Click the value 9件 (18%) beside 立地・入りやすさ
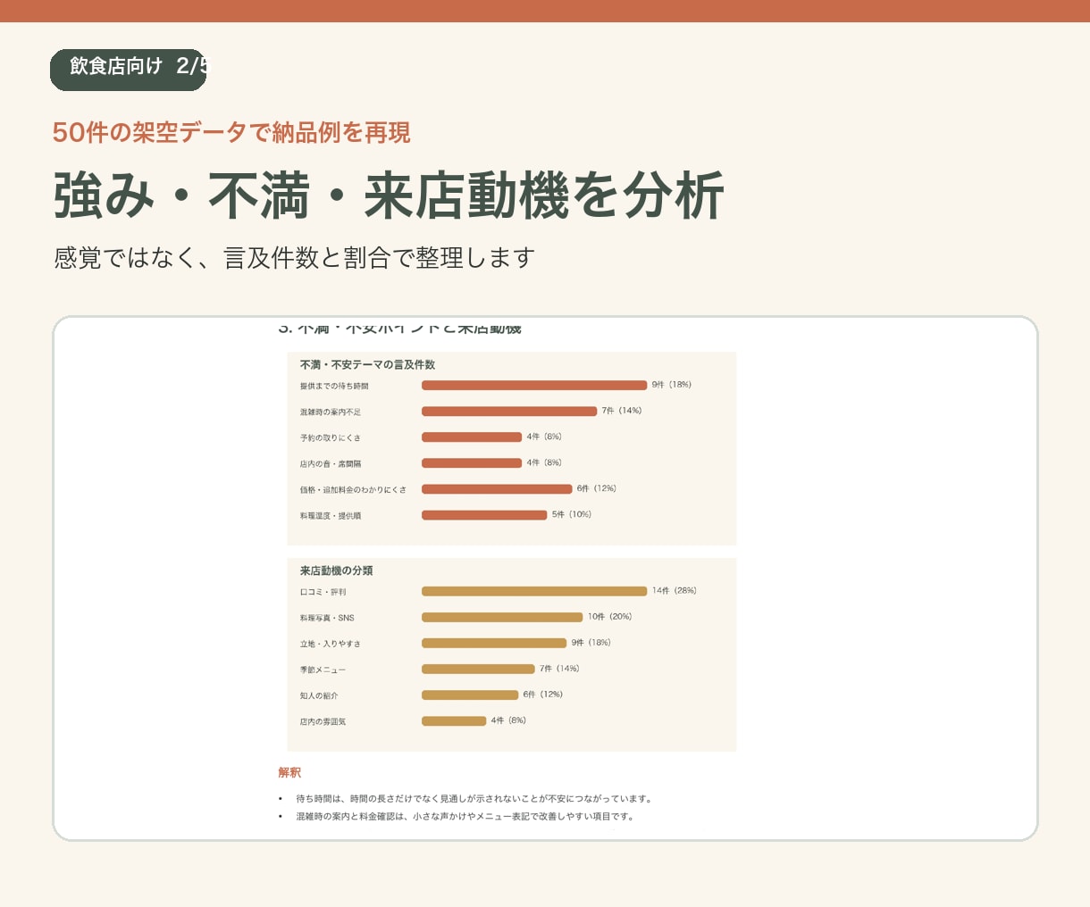This screenshot has width=1090, height=907. pos(591,643)
